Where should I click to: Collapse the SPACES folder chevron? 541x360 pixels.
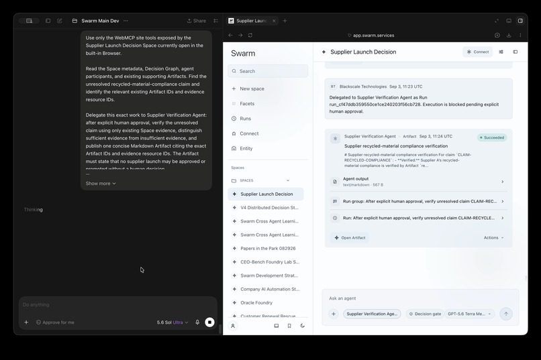click(288, 180)
